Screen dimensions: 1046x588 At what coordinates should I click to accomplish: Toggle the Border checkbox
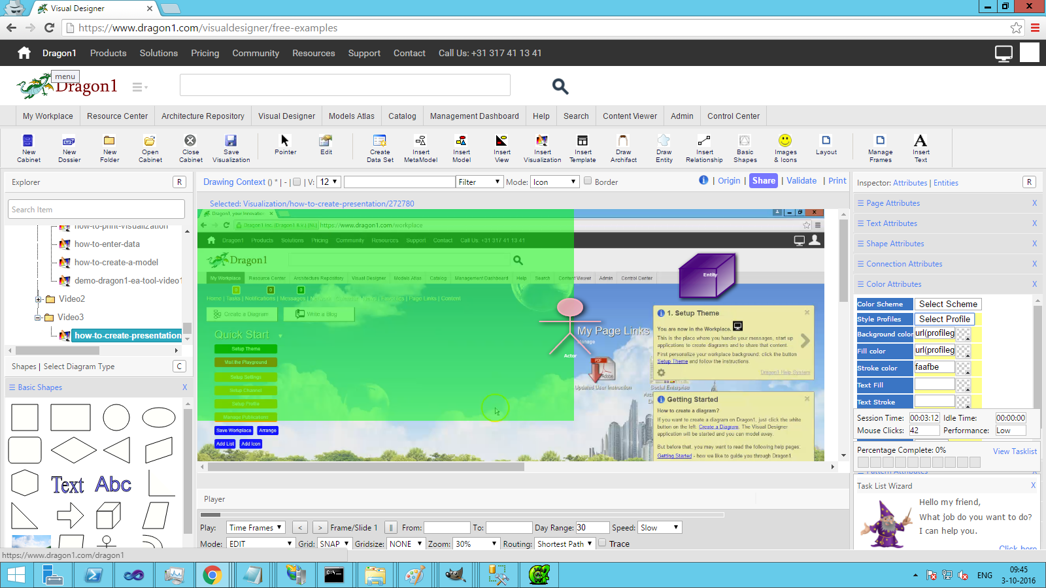pos(588,181)
